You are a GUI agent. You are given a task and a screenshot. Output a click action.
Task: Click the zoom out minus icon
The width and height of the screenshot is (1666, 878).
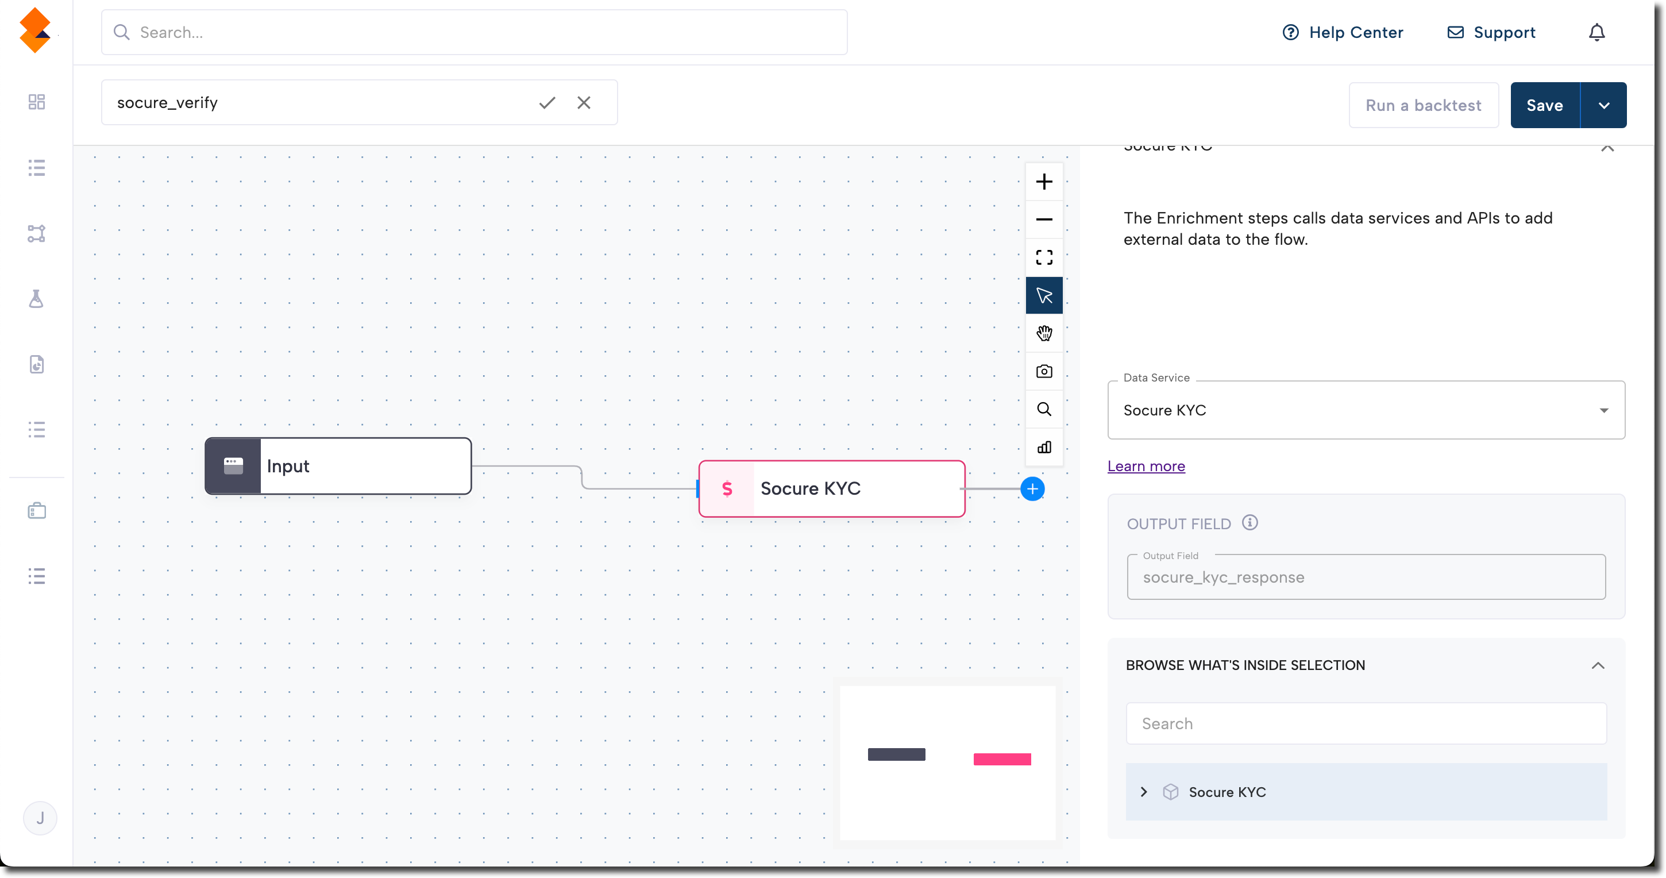1044,220
